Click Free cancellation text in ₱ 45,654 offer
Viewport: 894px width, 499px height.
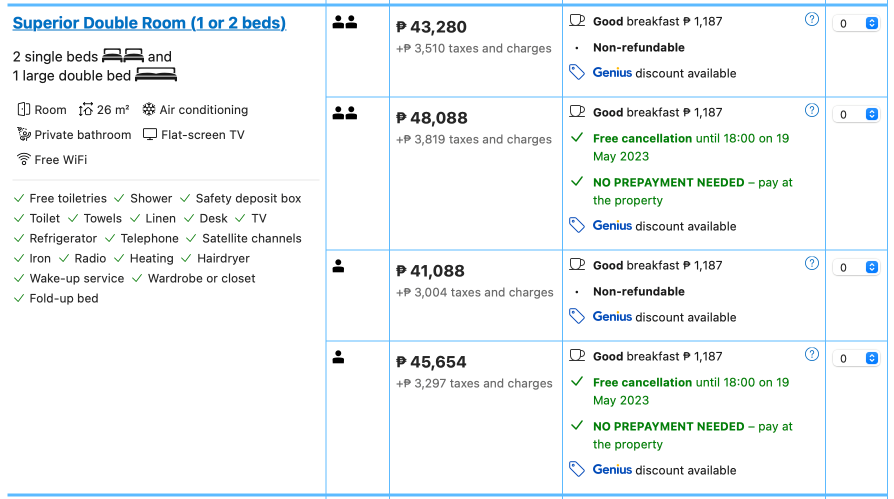(642, 382)
